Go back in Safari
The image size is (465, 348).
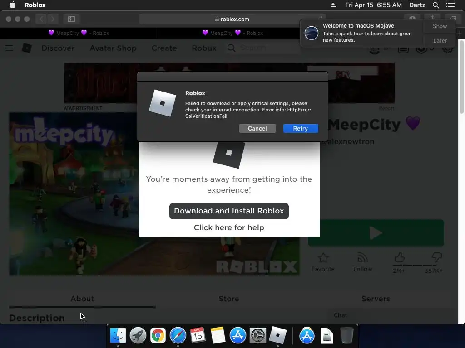coord(41,19)
